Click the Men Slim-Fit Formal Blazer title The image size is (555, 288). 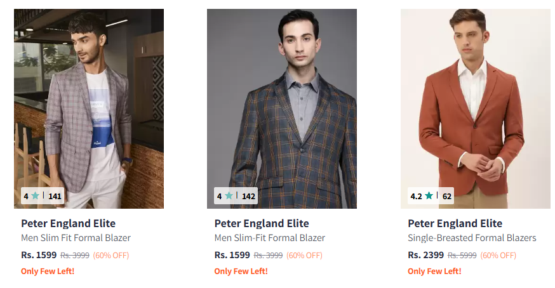pos(269,238)
